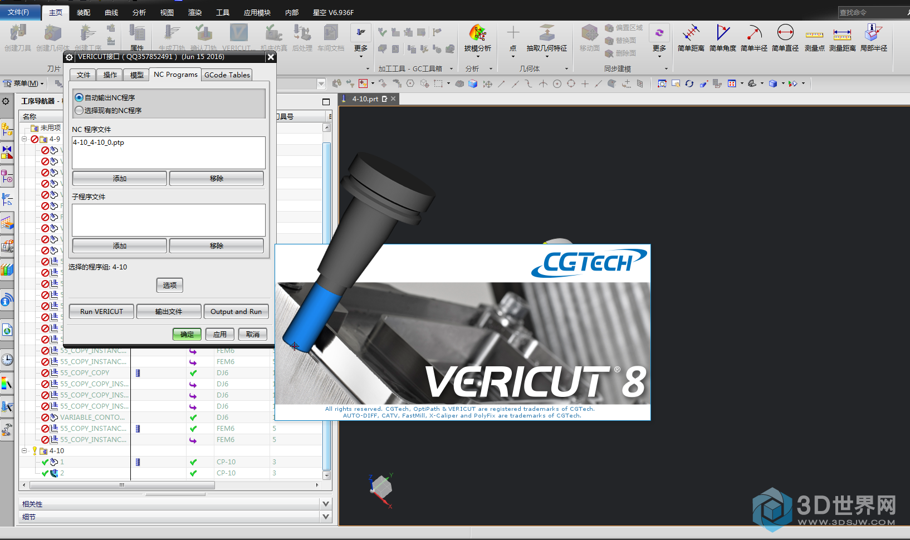Click the clock icon in left sidebar
The image size is (910, 540).
7,360
